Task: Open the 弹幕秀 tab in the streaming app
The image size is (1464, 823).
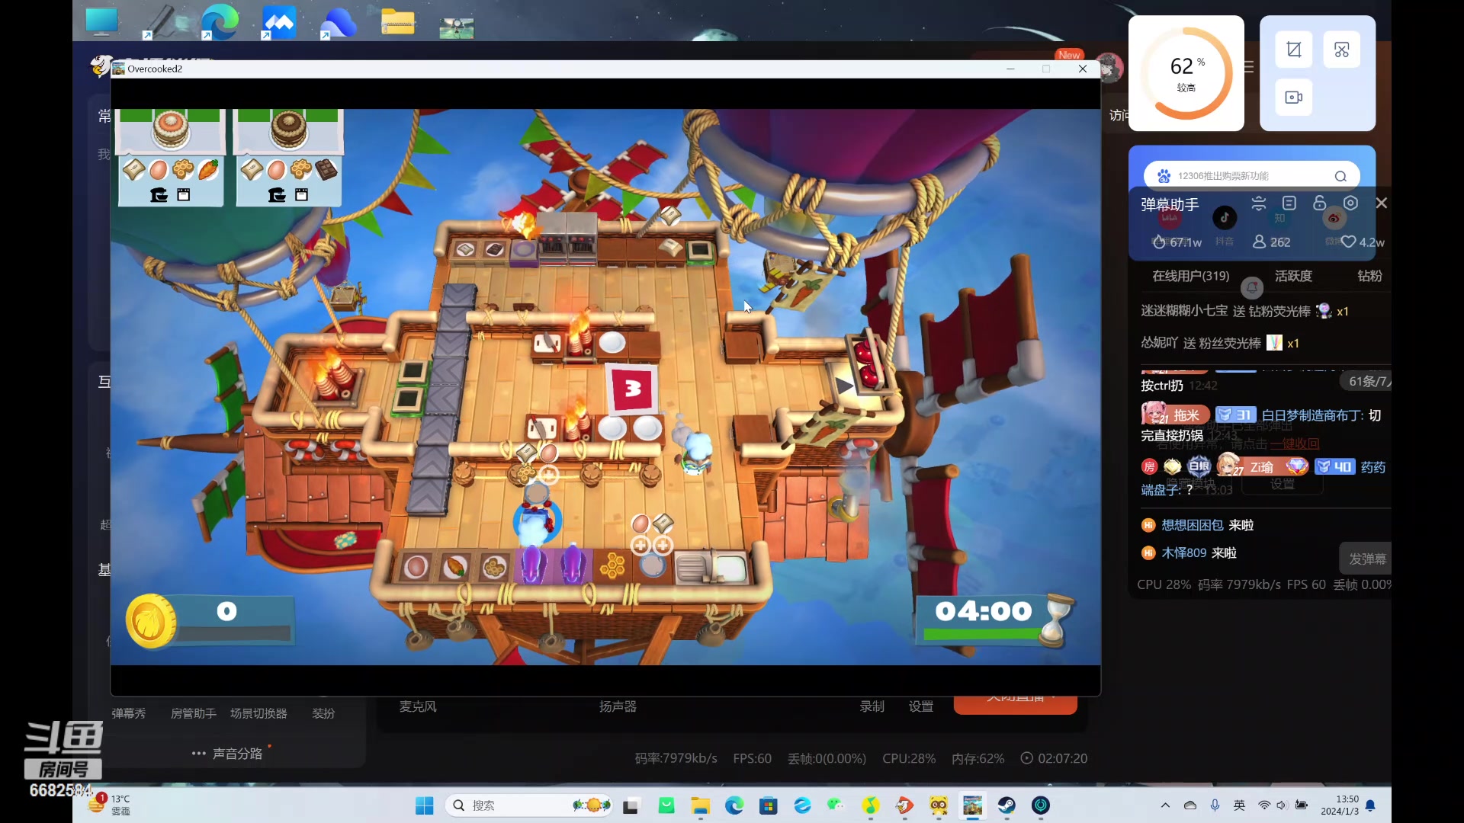Action: (129, 713)
